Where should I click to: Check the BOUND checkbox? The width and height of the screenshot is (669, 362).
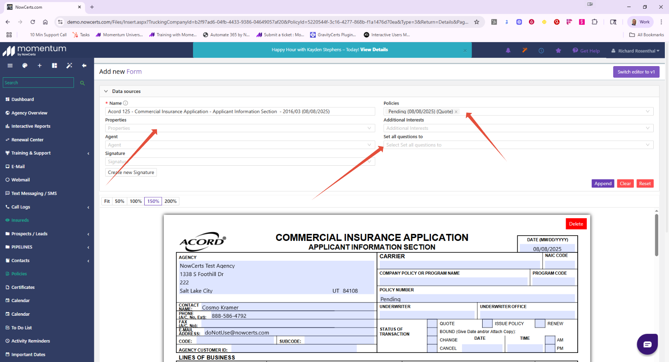[x=432, y=332]
